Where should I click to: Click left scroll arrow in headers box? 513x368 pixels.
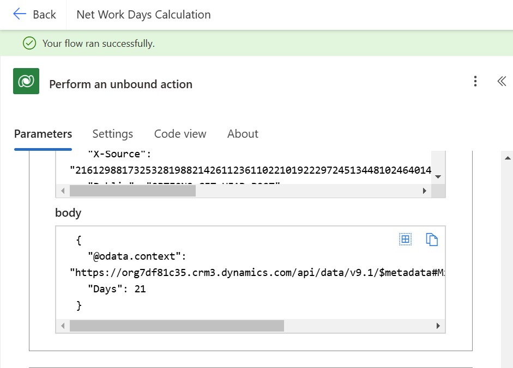coord(63,191)
